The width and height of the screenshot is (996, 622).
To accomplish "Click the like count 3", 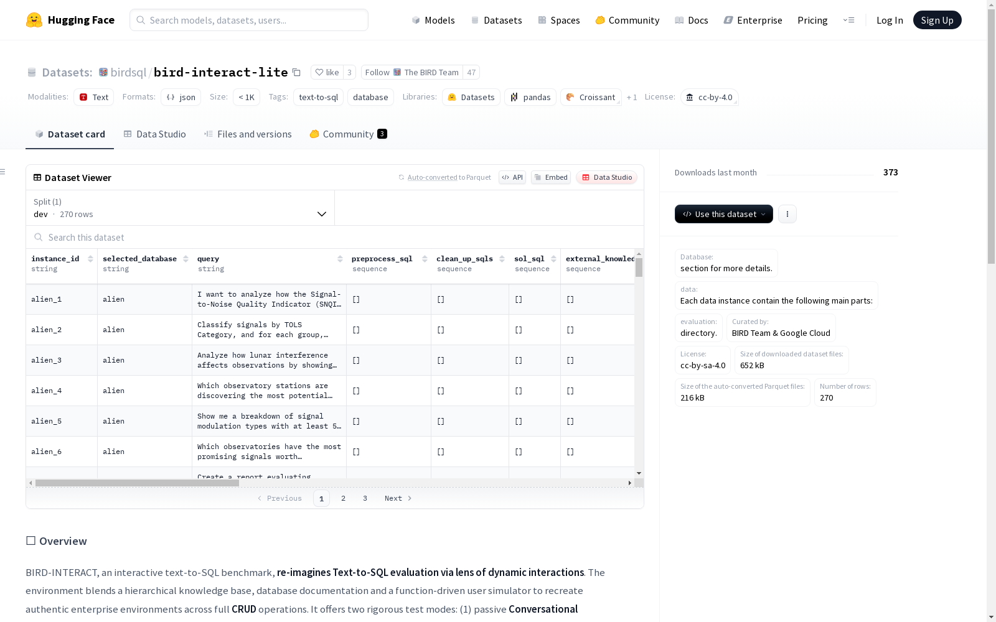I will pos(349,72).
